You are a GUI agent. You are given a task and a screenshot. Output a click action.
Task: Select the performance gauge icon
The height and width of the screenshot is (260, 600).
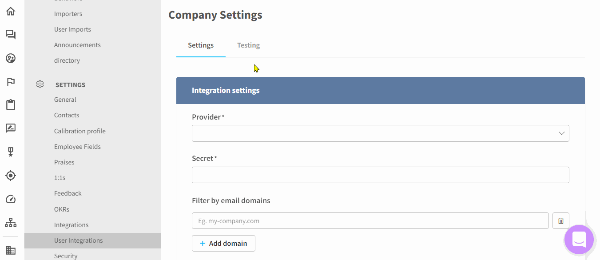pyautogui.click(x=10, y=199)
